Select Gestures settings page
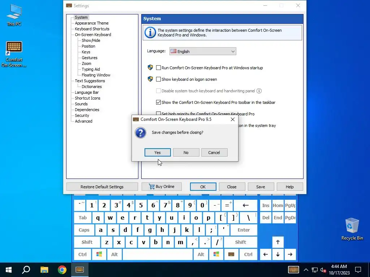 pos(90,58)
